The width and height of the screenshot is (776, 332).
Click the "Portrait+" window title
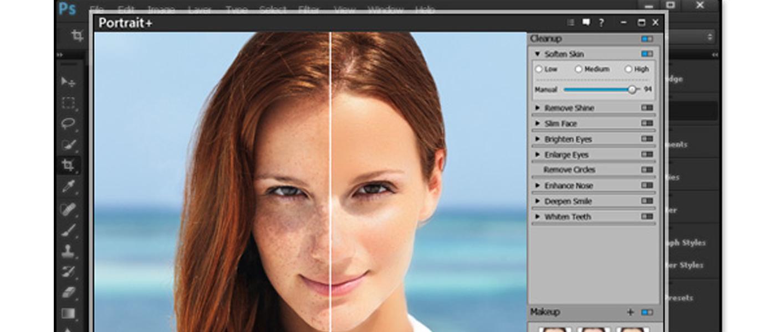[125, 23]
